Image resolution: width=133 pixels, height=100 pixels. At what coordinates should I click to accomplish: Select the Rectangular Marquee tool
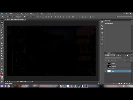click(2, 25)
